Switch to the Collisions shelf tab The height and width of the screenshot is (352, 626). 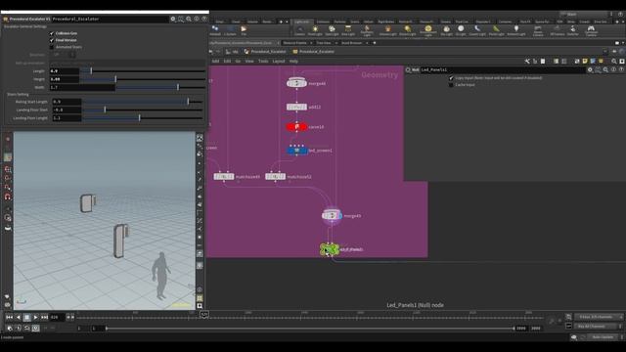pyautogui.click(x=323, y=22)
